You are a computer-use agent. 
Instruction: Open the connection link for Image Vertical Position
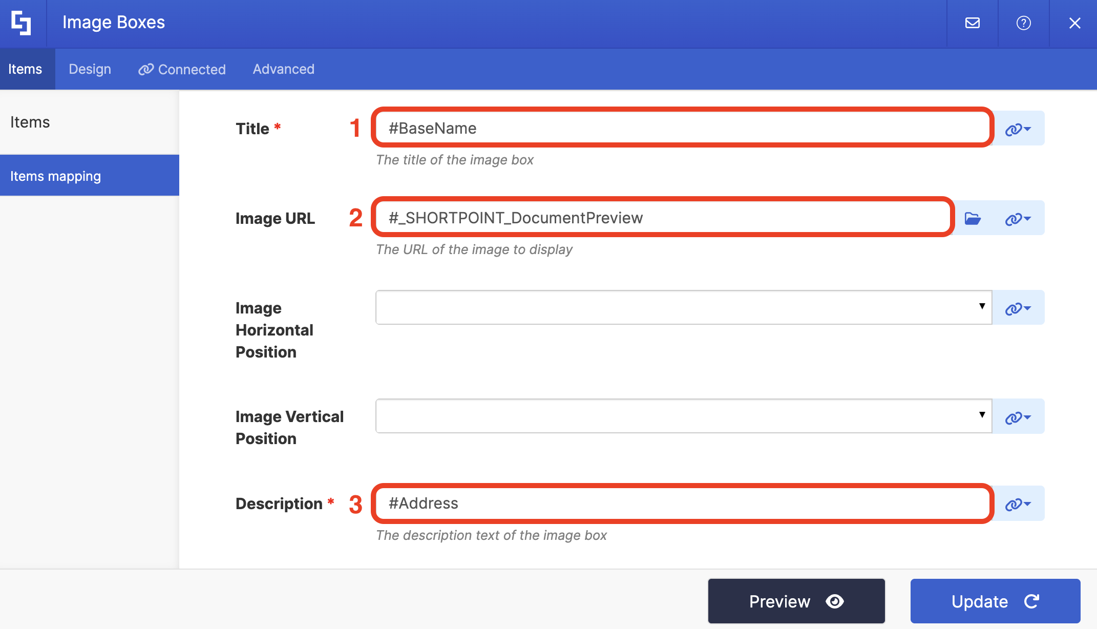[x=1018, y=417]
